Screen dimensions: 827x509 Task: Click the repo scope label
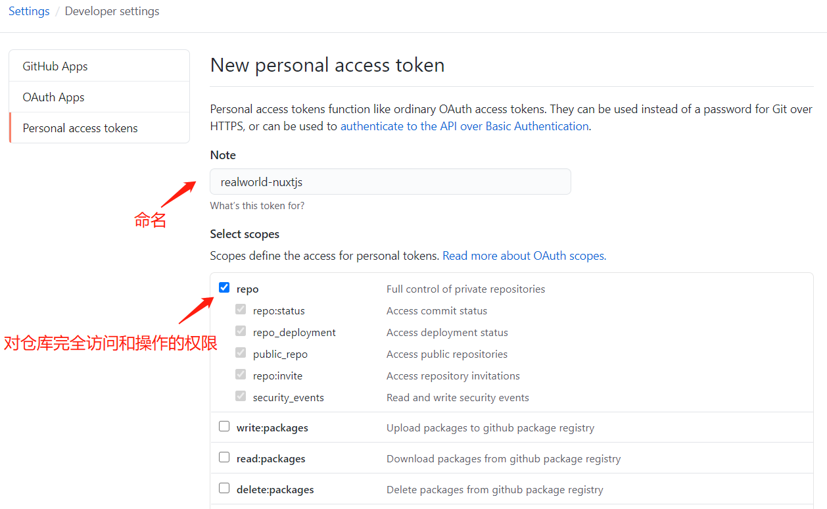[x=247, y=289]
